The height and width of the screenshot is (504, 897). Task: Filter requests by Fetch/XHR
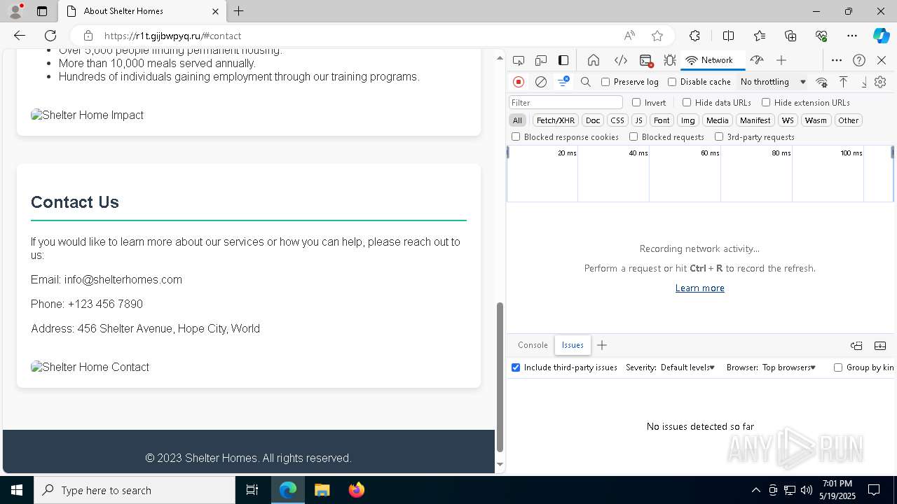[556, 120]
